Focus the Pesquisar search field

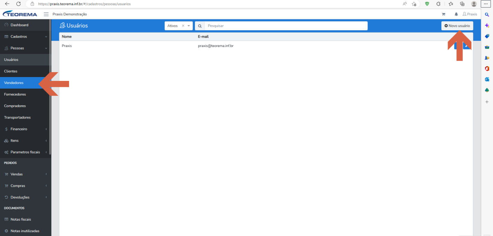(x=286, y=26)
